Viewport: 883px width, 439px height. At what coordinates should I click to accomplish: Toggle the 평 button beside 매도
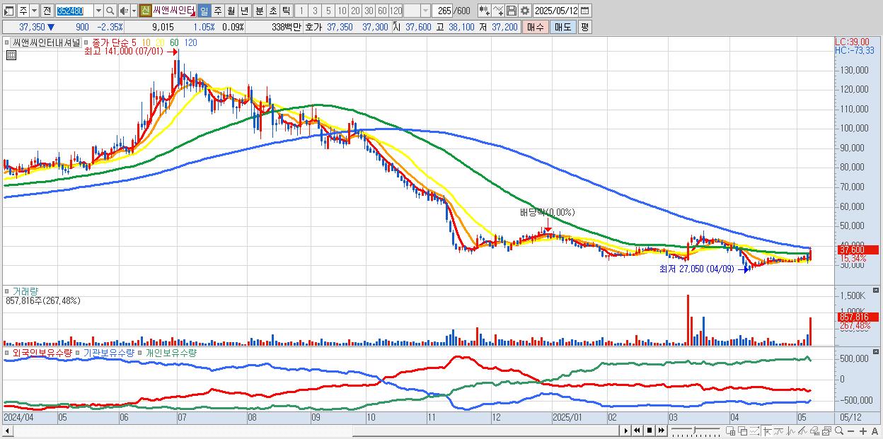(x=584, y=27)
